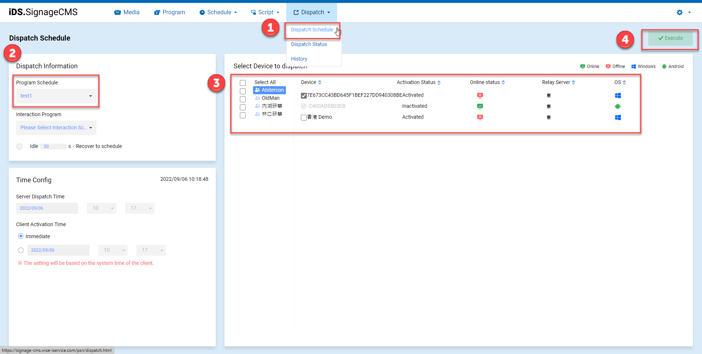This screenshot has width=702, height=354.
Task: Open the Program Schedule test1 dropdown
Action: tap(56, 96)
